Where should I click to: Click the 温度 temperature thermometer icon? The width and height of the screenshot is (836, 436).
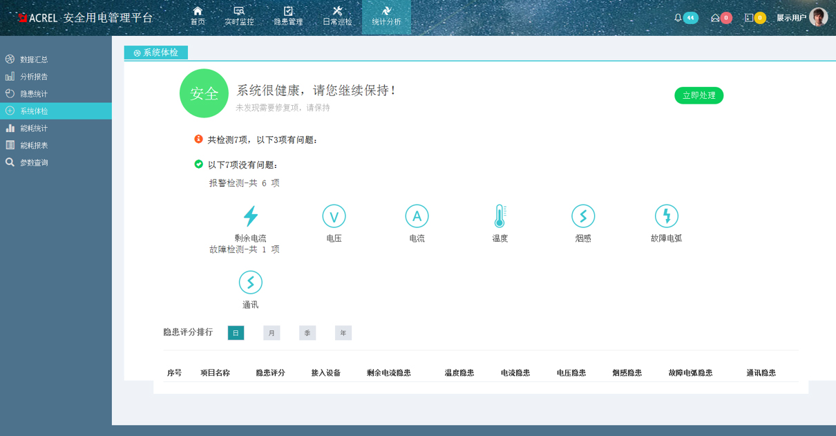(x=500, y=215)
